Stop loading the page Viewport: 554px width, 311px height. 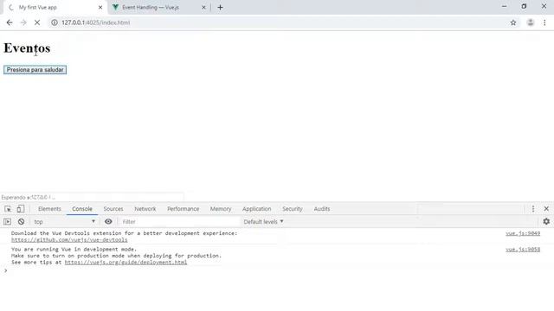coord(37,22)
